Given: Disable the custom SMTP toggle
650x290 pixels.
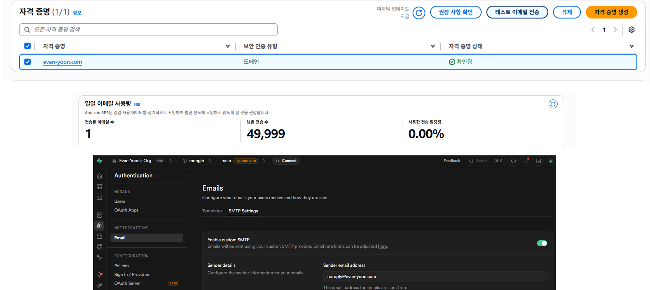Looking at the screenshot, I should [542, 243].
